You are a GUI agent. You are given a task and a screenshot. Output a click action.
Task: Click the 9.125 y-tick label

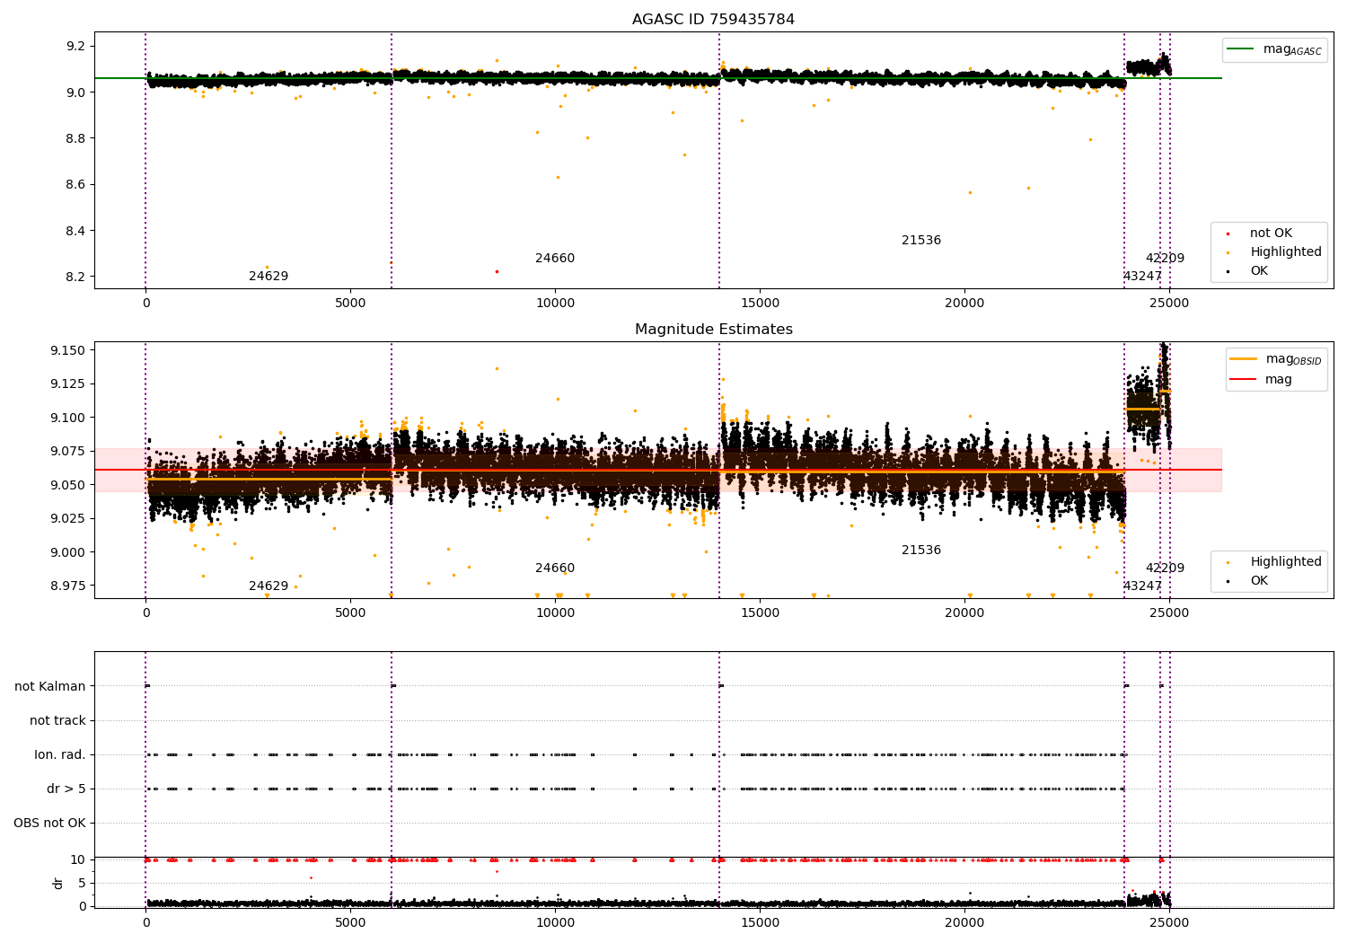click(68, 384)
